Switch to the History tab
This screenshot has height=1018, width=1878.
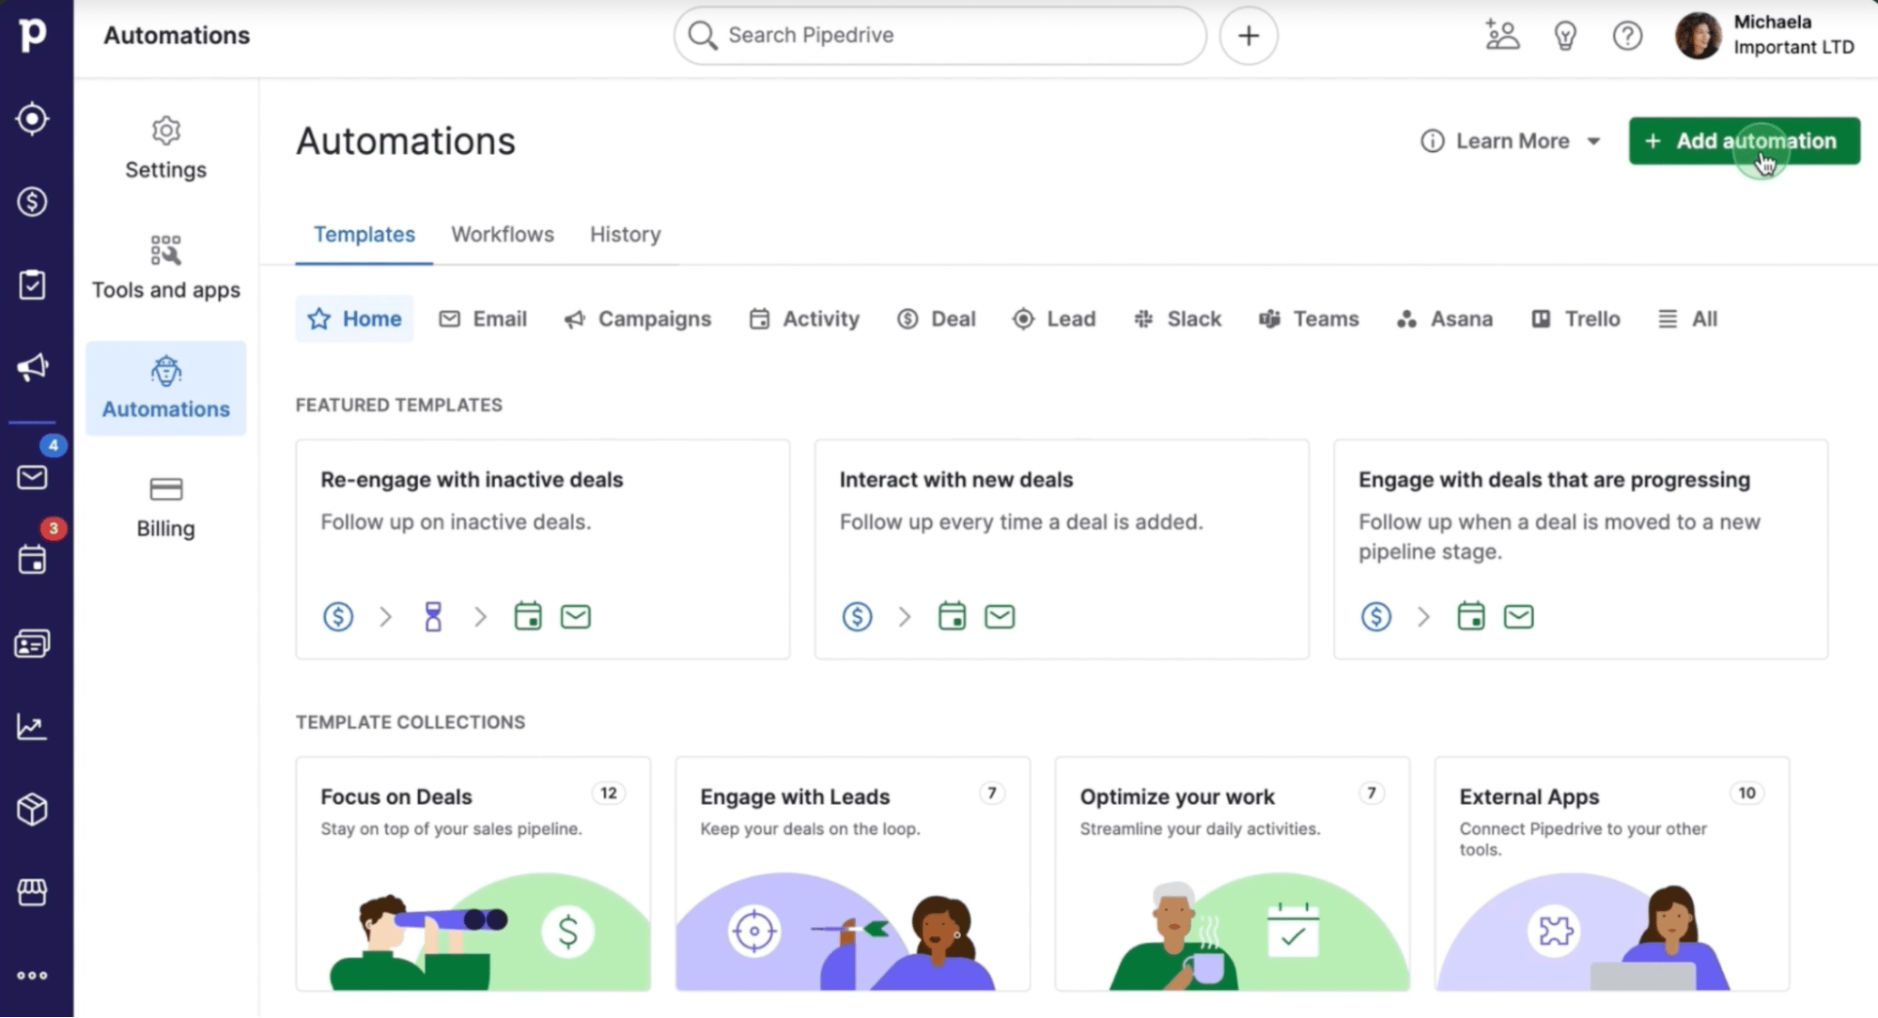point(624,234)
